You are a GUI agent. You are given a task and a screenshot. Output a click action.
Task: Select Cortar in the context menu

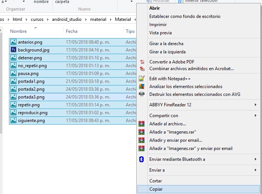(x=156, y=181)
